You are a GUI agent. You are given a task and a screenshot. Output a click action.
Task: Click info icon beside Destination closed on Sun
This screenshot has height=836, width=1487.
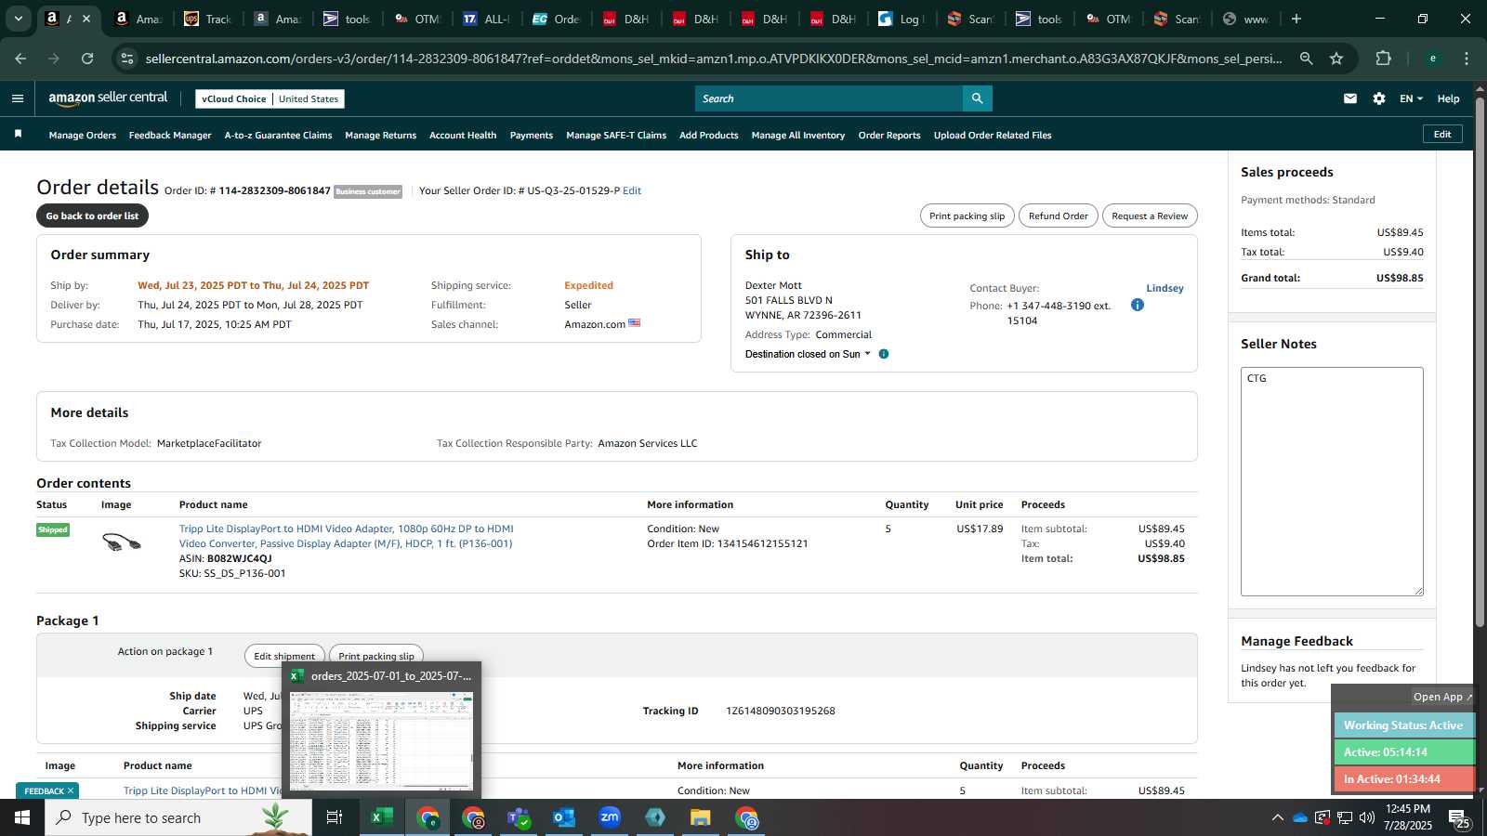click(x=884, y=354)
